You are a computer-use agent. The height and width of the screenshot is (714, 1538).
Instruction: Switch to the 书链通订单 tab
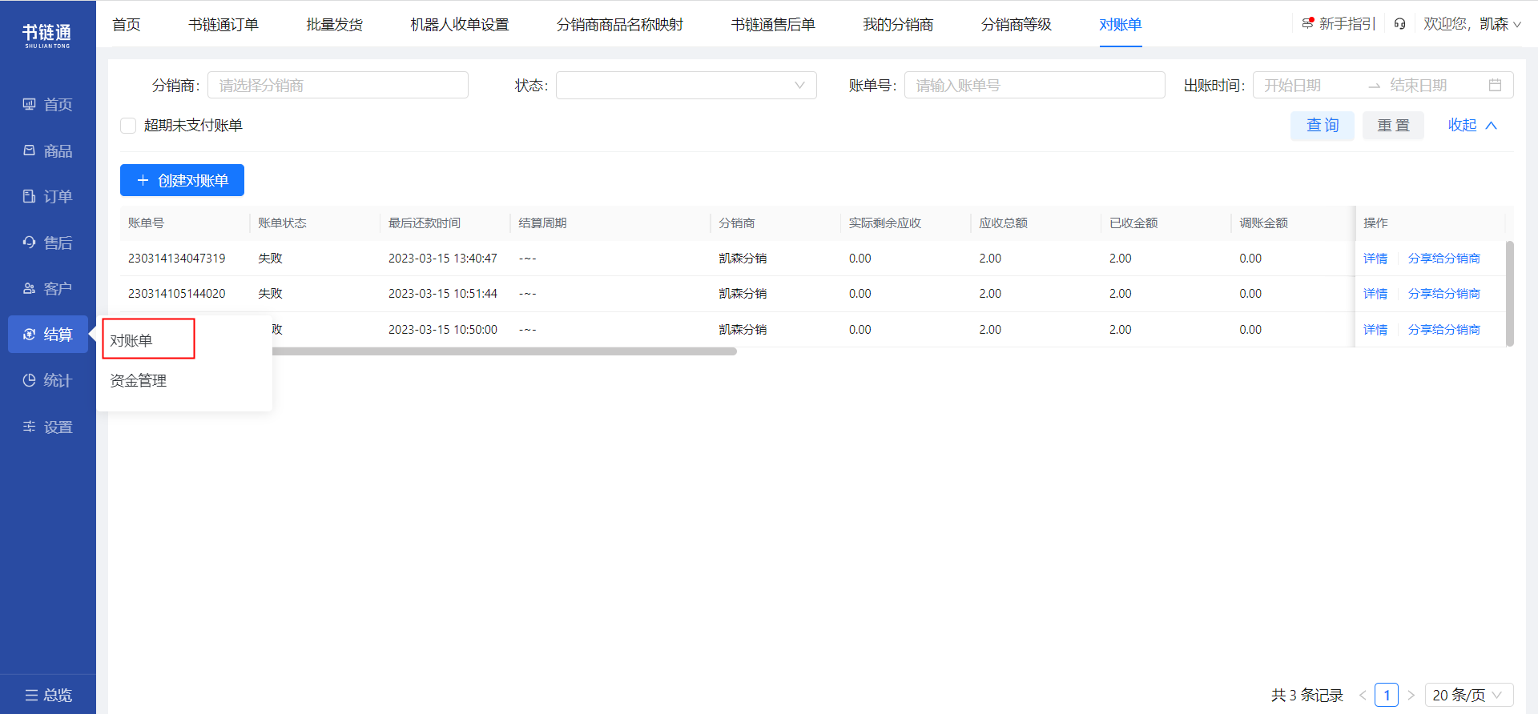[x=223, y=24]
